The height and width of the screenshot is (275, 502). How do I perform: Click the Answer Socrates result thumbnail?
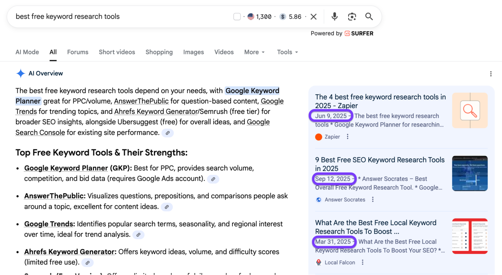pyautogui.click(x=470, y=173)
